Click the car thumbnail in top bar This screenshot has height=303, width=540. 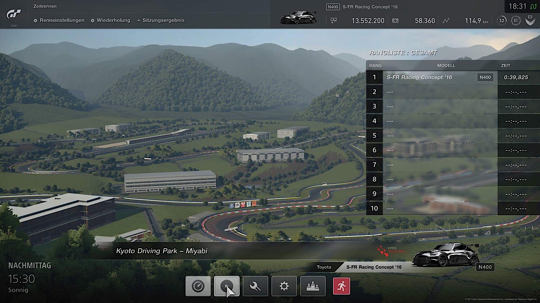click(x=298, y=18)
